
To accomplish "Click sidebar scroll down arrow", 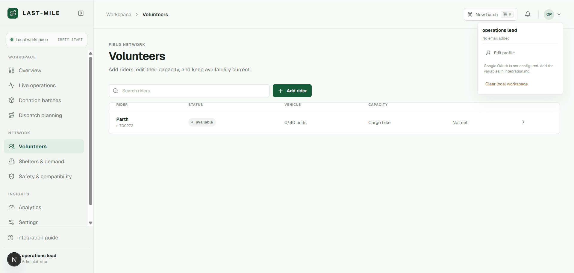I will click(90, 223).
